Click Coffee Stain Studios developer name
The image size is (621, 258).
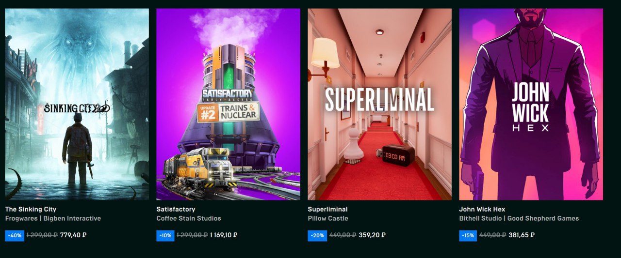189,218
